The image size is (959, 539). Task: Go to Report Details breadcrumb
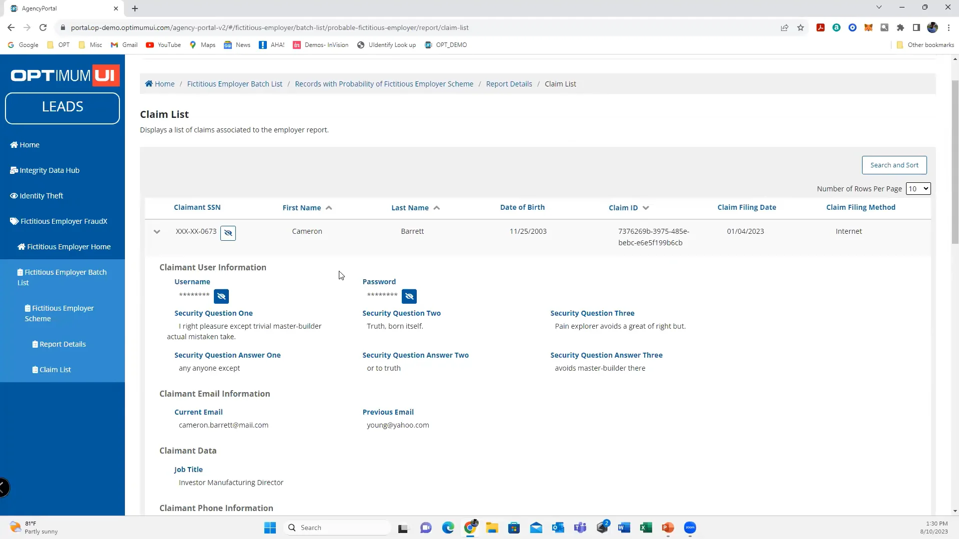[x=509, y=84]
